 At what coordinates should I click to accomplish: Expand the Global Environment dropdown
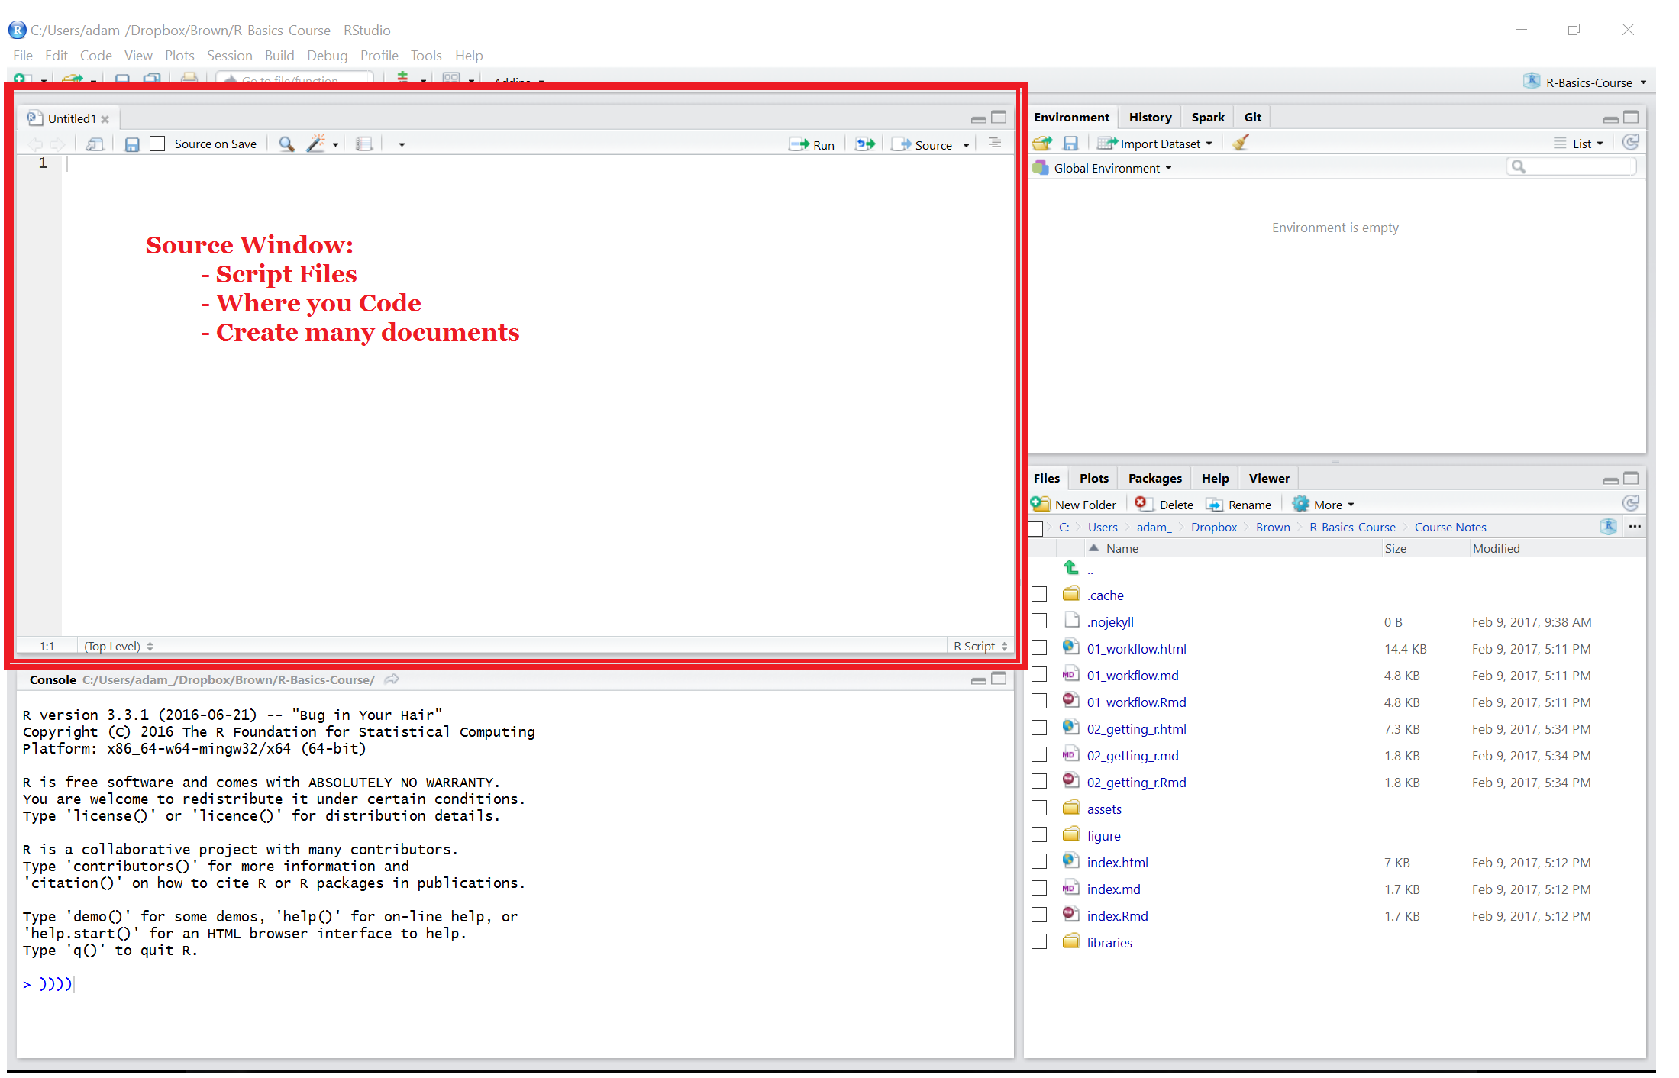point(1112,168)
